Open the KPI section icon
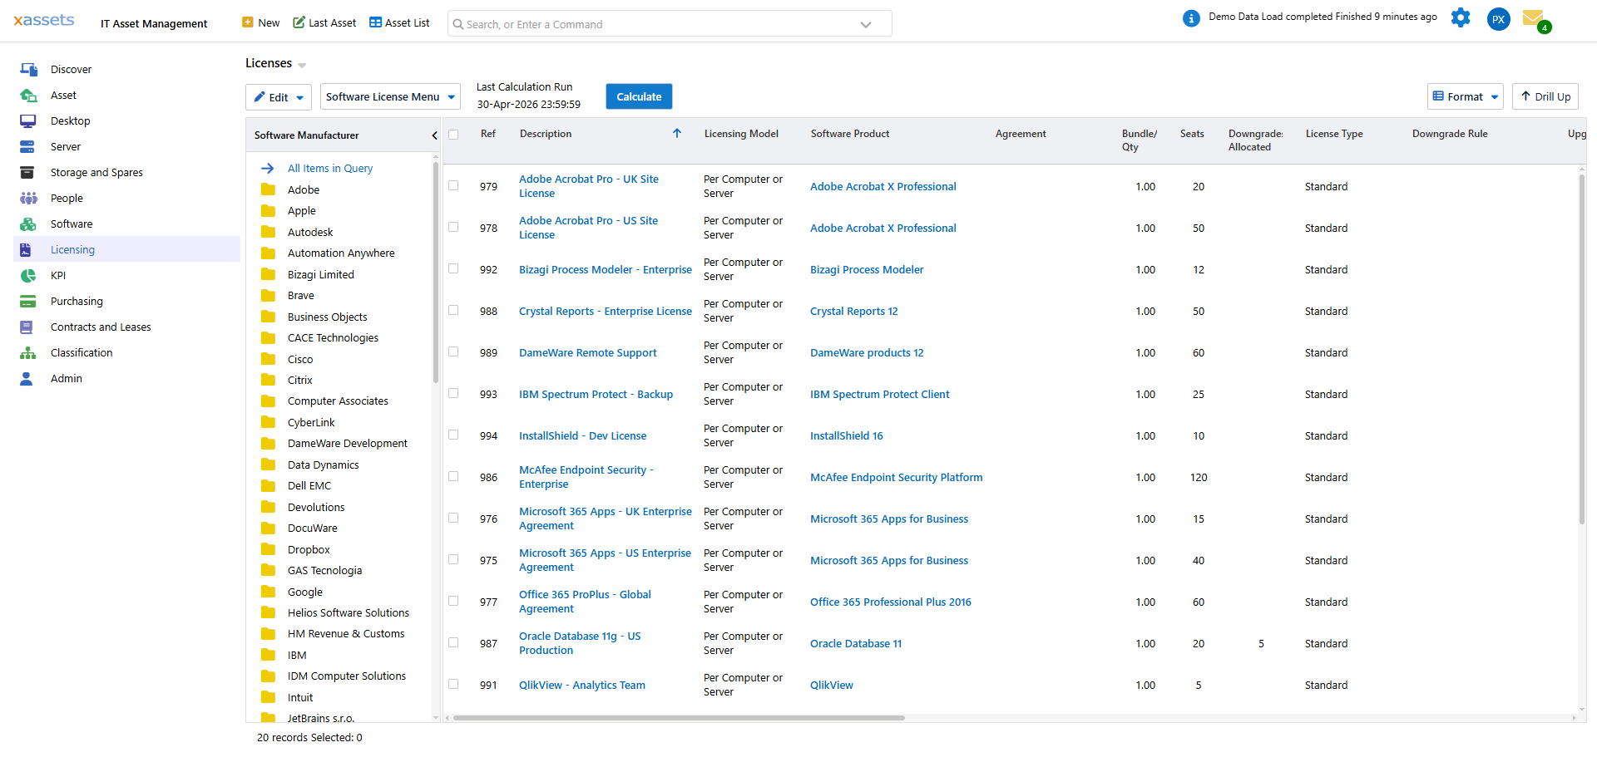Screen dimensions: 1597x757 tap(28, 275)
